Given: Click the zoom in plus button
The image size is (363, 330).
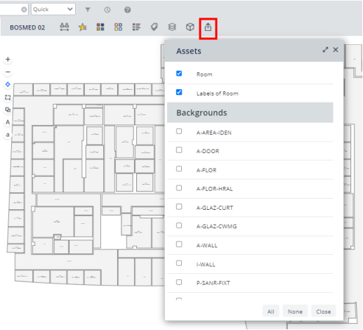Looking at the screenshot, I should [8, 60].
